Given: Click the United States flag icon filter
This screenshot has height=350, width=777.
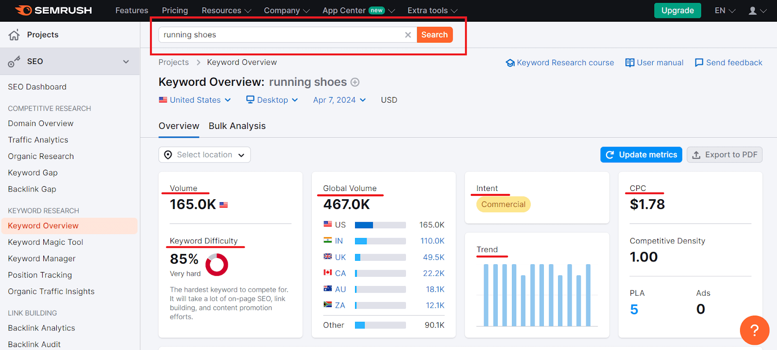Looking at the screenshot, I should 163,100.
